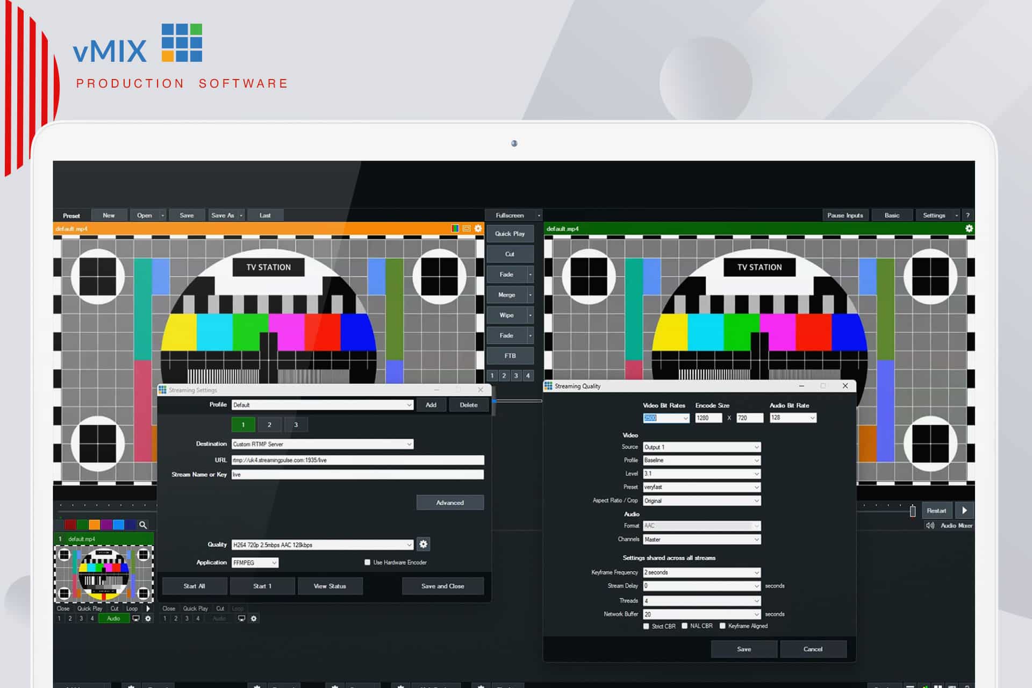1032x688 pixels.
Task: Open preview window settings gear in orange header
Action: (x=478, y=228)
